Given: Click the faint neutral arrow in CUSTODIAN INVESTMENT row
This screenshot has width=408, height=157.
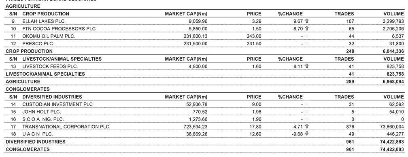Looking at the screenshot, I should [306, 104].
